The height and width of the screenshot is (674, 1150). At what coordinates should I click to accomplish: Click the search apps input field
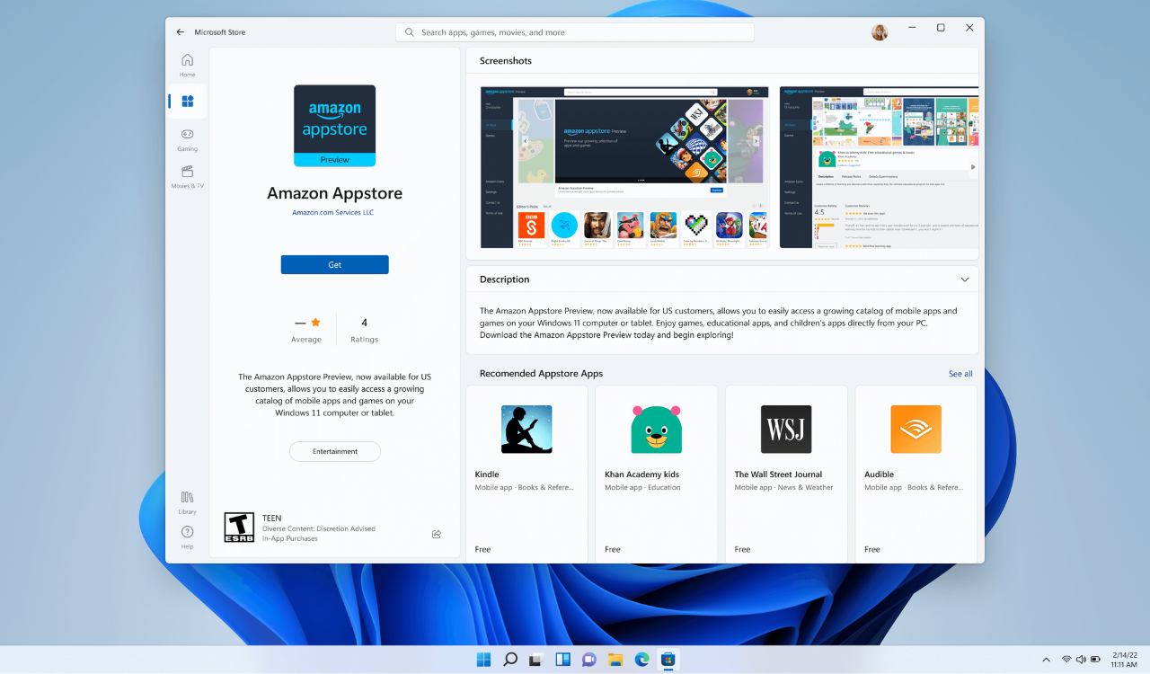point(575,31)
